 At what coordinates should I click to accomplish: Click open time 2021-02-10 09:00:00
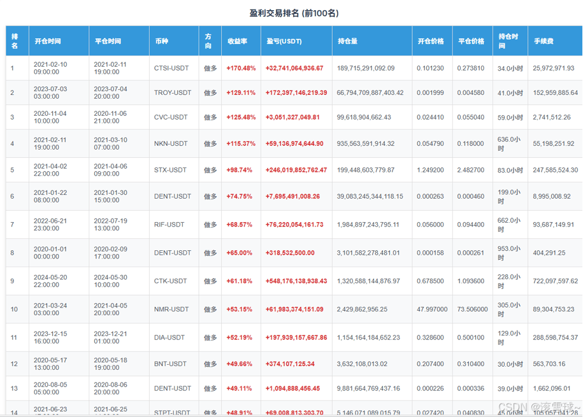(50, 68)
